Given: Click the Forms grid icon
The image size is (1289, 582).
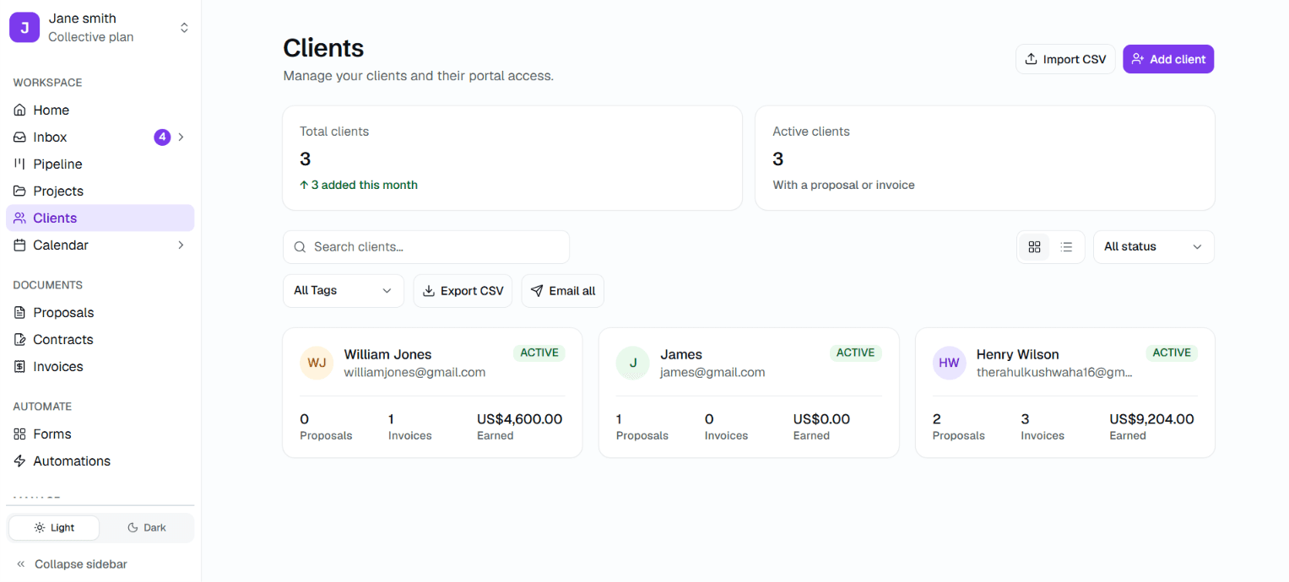Looking at the screenshot, I should coord(19,434).
